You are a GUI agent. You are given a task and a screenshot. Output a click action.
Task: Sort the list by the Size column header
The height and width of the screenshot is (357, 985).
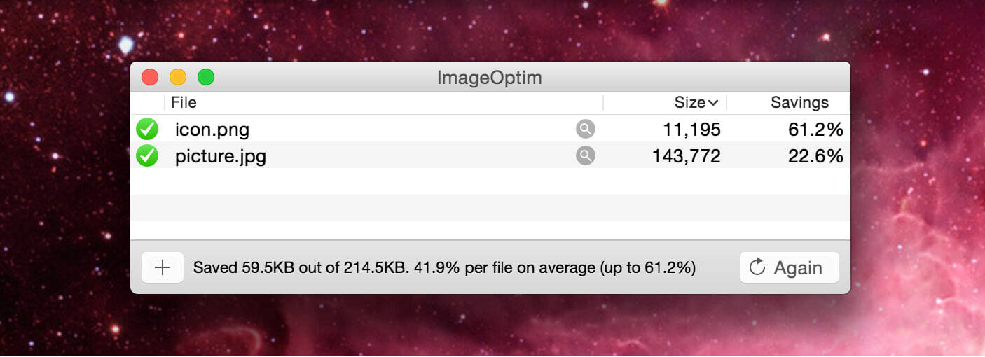(x=666, y=103)
